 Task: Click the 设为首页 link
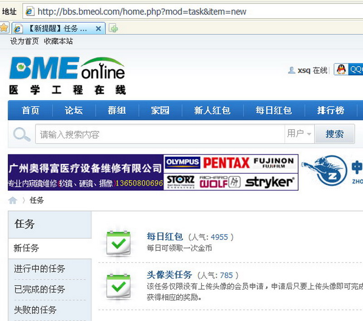tap(24, 41)
